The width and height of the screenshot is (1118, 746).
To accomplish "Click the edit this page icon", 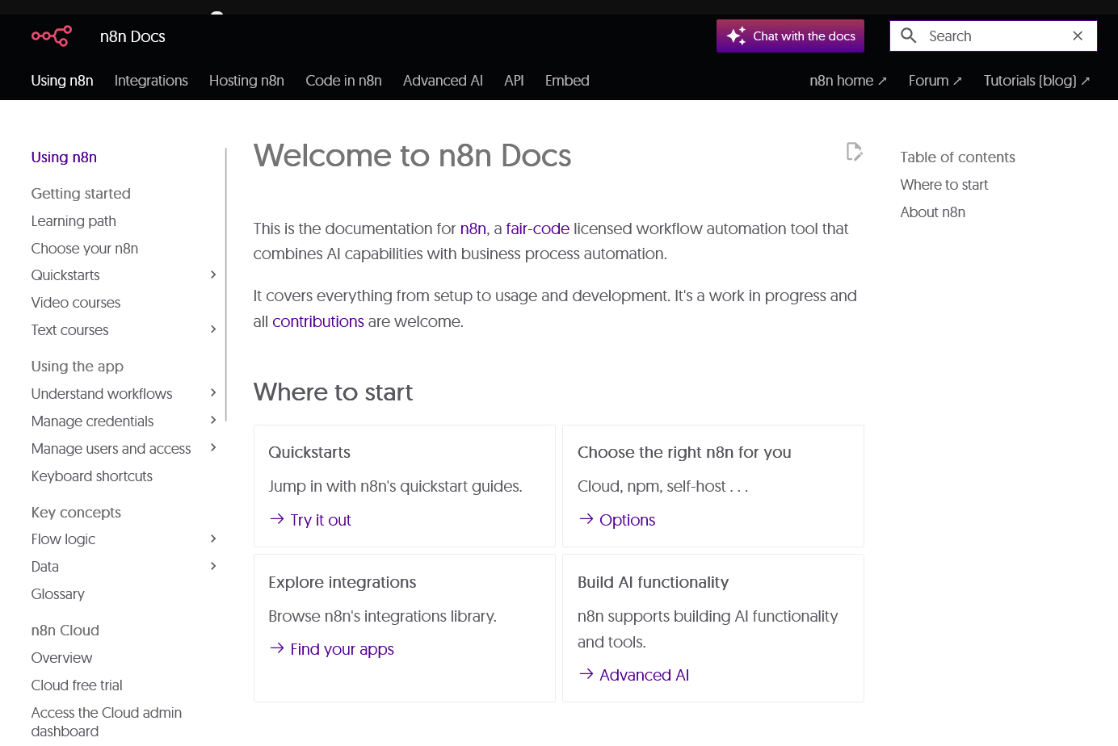I will [x=854, y=152].
